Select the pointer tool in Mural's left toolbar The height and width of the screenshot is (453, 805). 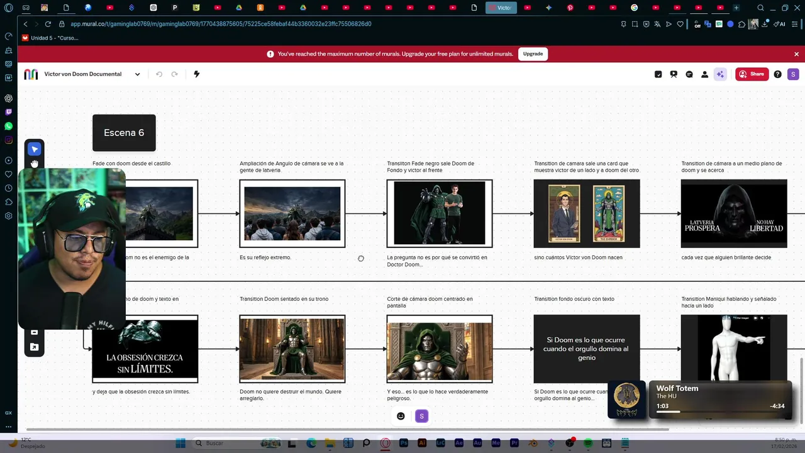(x=35, y=149)
